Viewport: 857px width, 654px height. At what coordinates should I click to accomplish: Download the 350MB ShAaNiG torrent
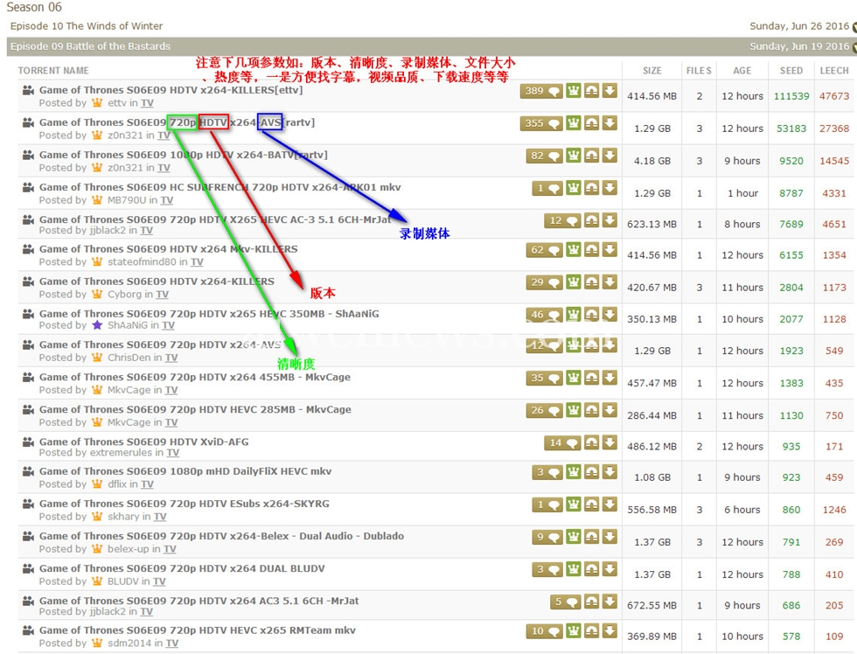tap(610, 314)
